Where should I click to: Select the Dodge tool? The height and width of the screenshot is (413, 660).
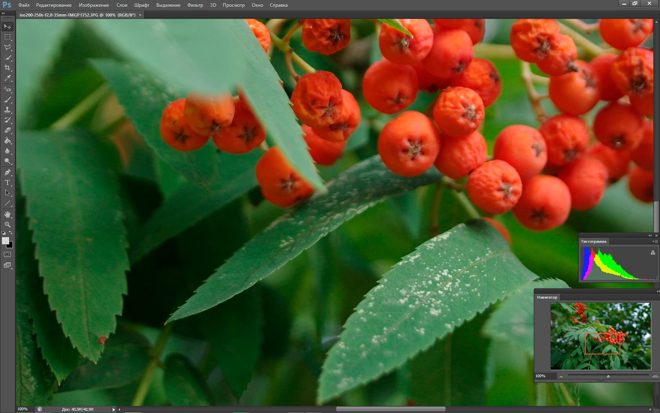[7, 161]
